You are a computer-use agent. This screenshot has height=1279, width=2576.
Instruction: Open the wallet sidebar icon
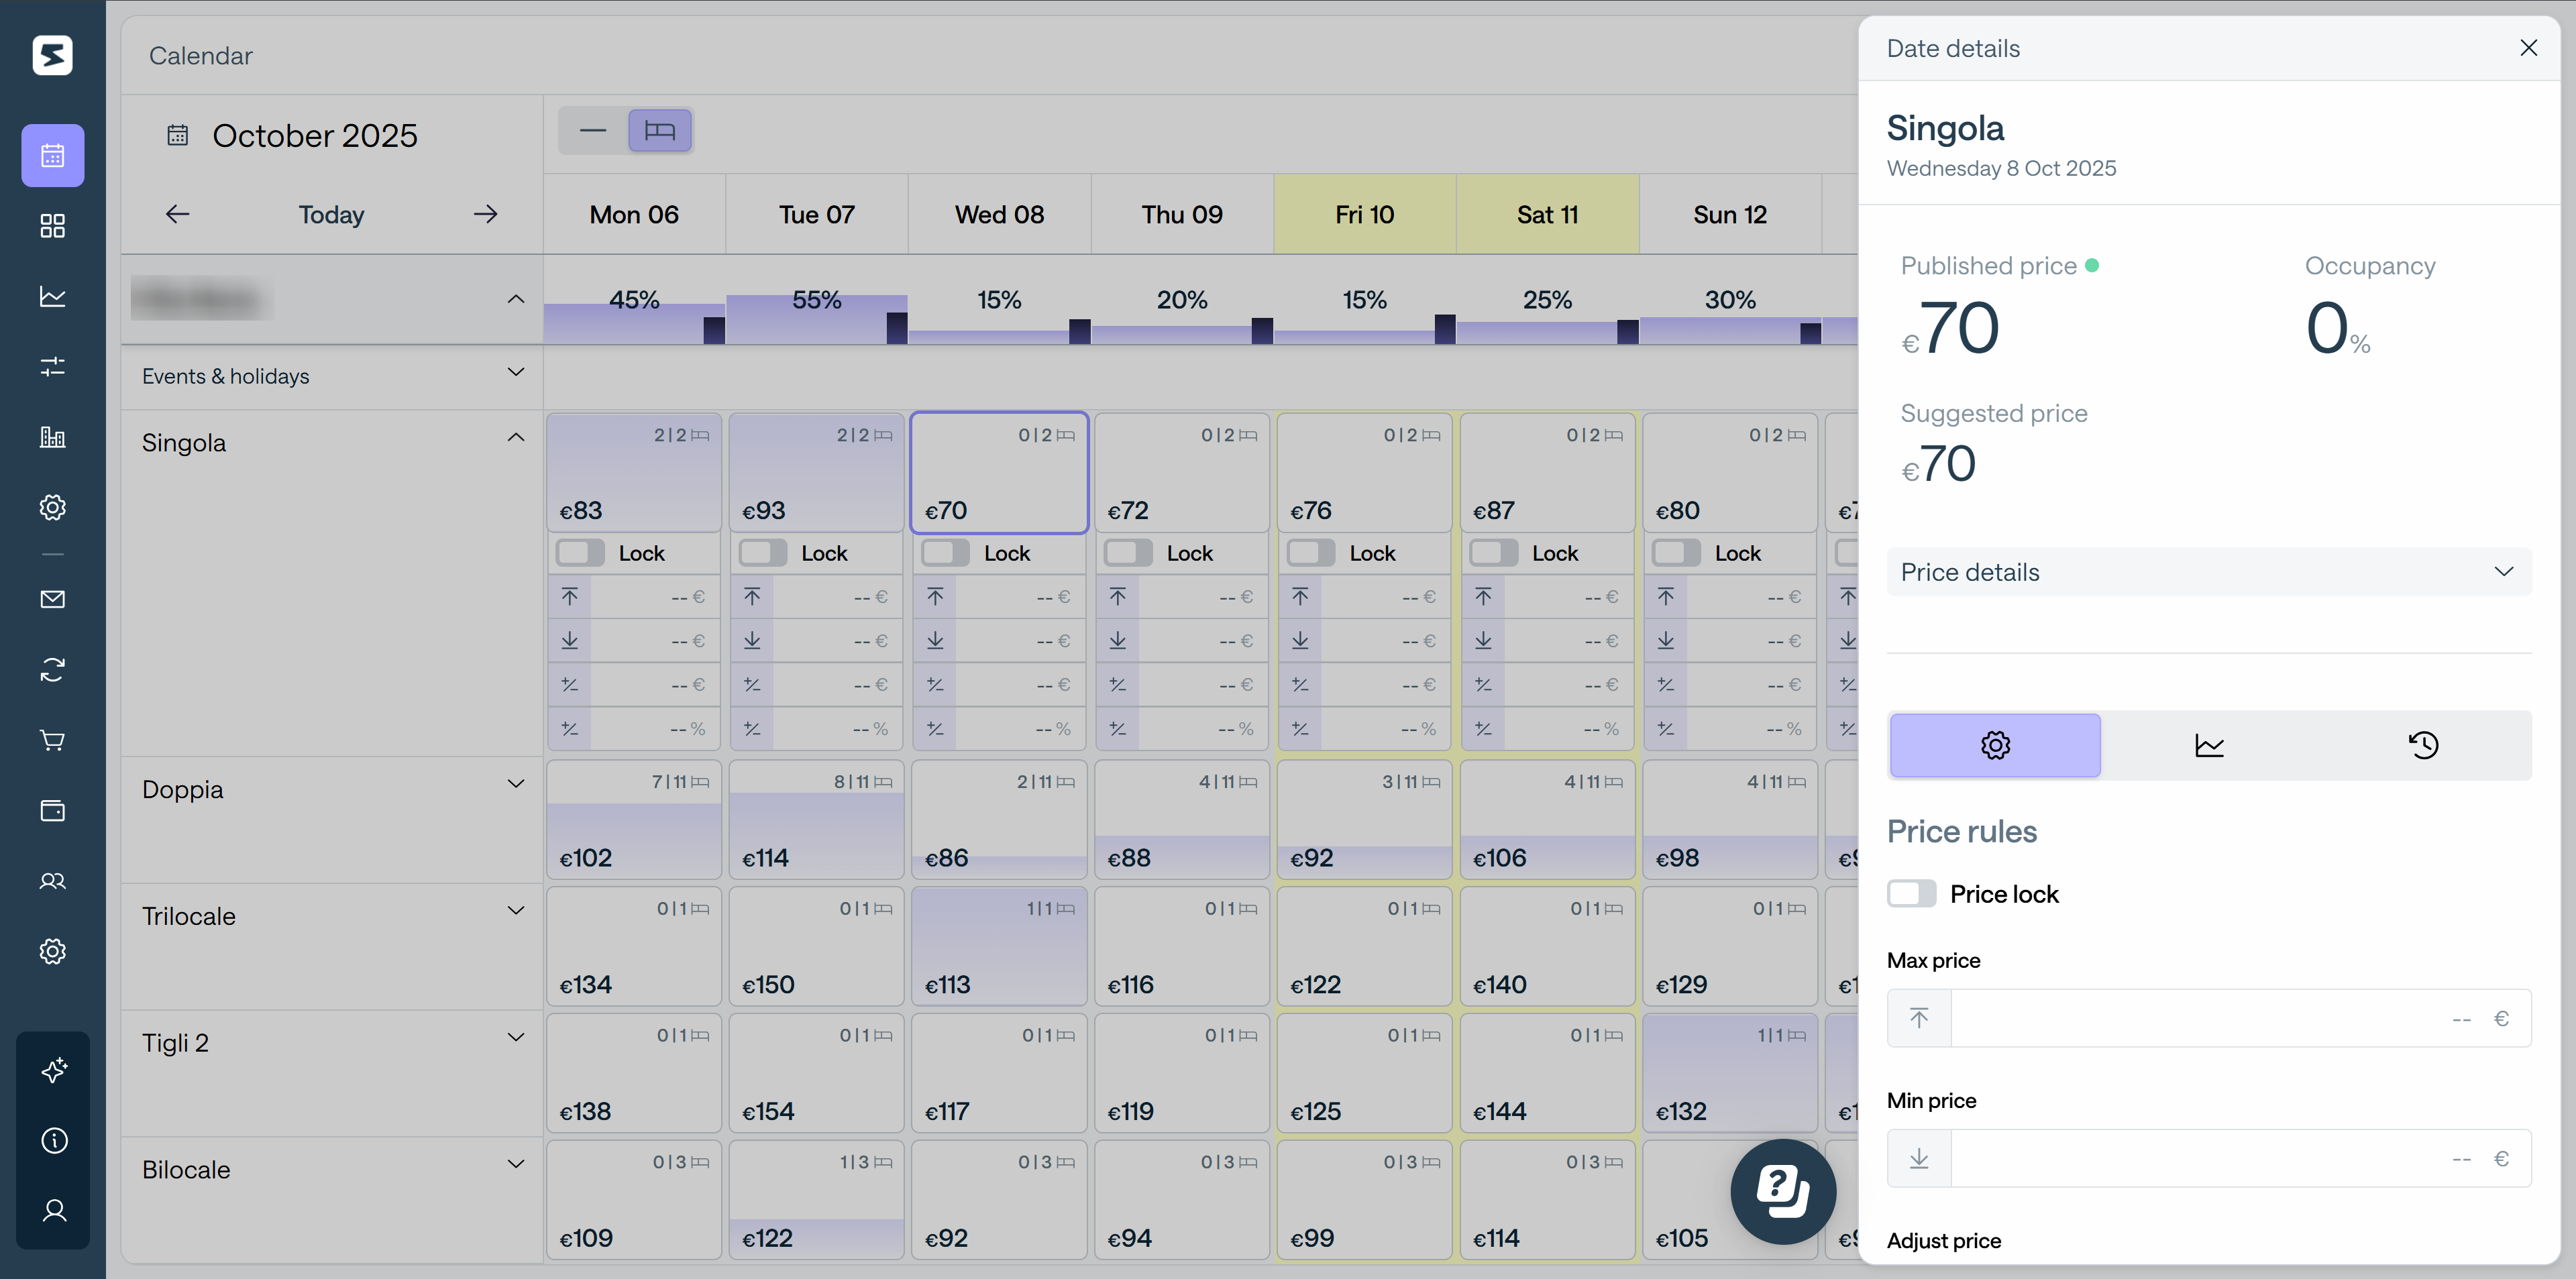tap(52, 810)
